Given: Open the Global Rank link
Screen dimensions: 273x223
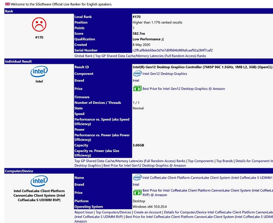Looking at the screenshot, I should pyautogui.click(x=83, y=56).
